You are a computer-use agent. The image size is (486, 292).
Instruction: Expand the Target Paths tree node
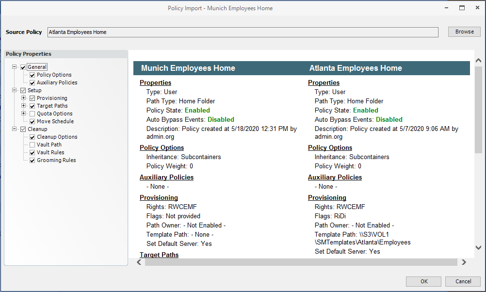click(23, 106)
